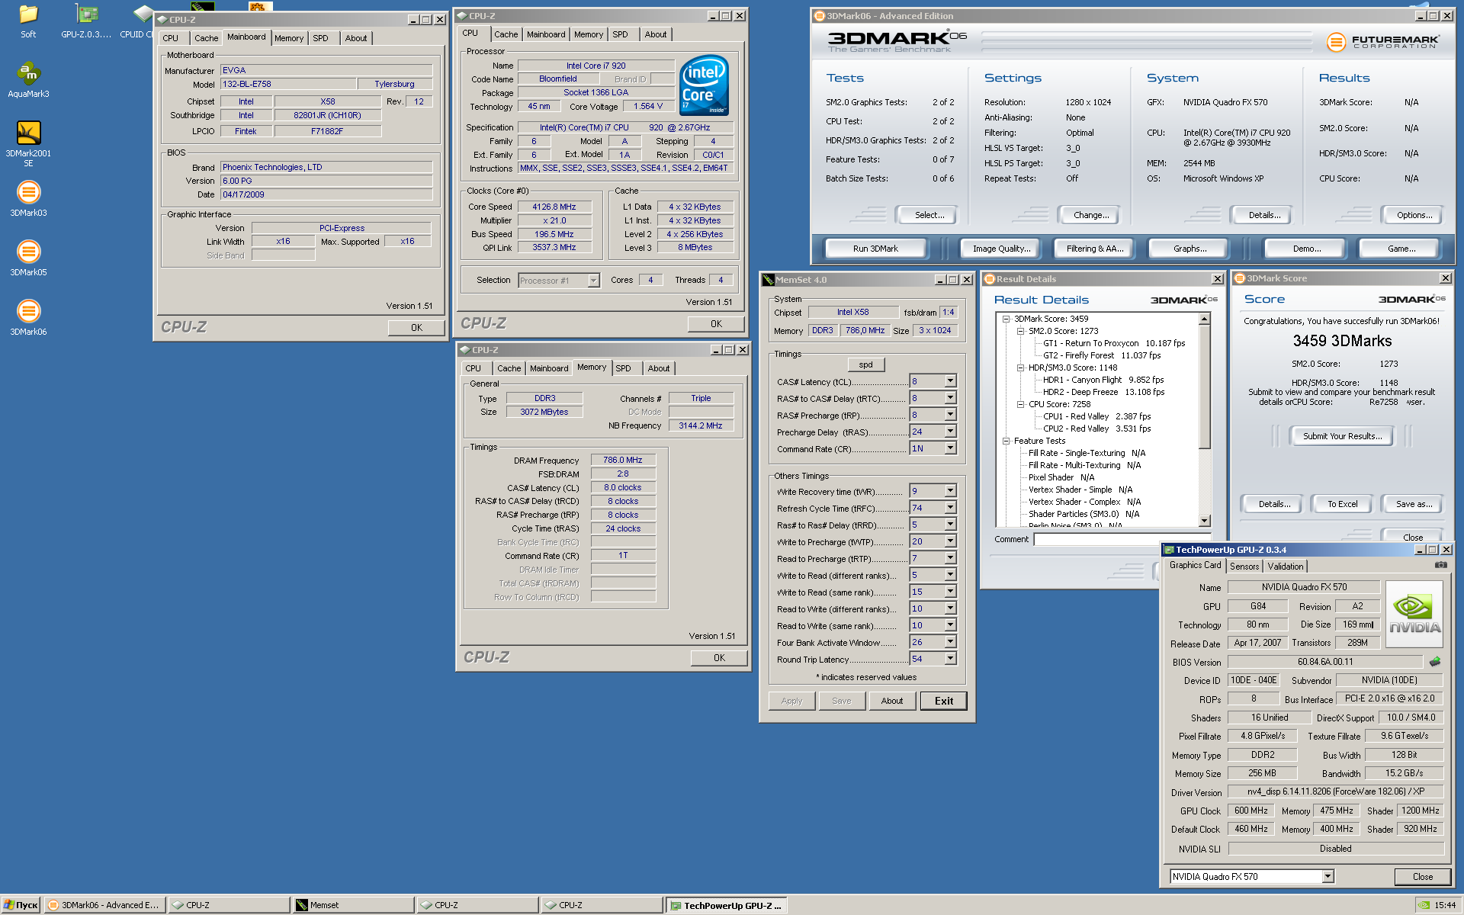Select CPU2 - Red Valley tree row
The image size is (1464, 915).
point(1096,429)
